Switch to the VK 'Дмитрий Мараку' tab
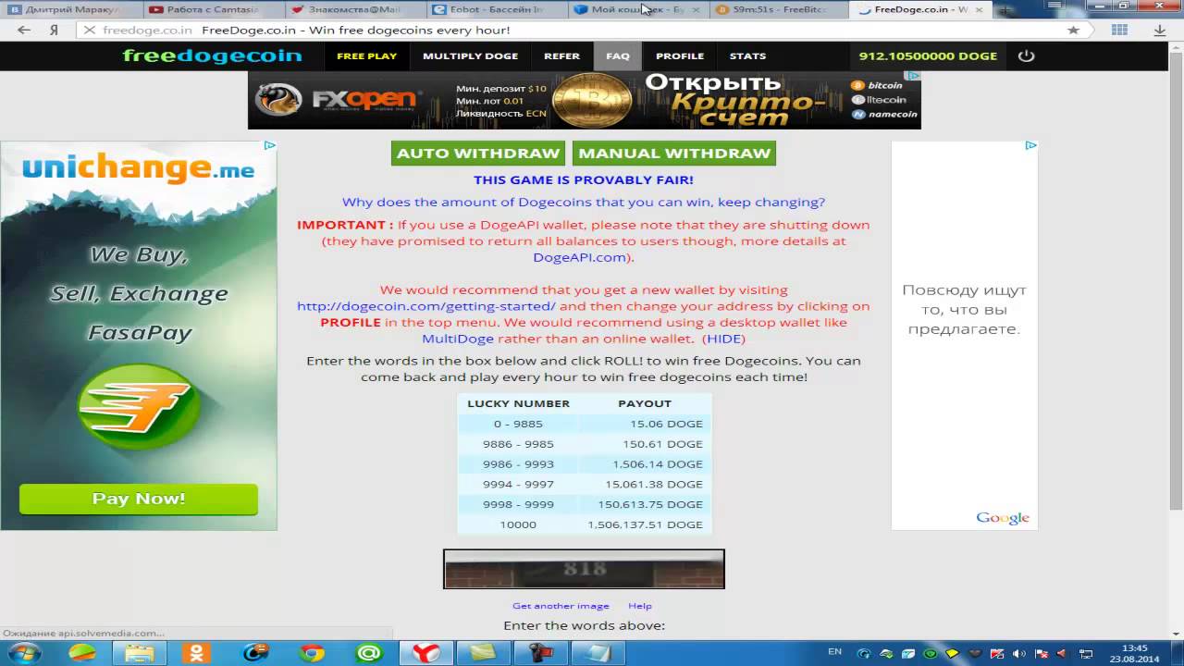 point(72,9)
